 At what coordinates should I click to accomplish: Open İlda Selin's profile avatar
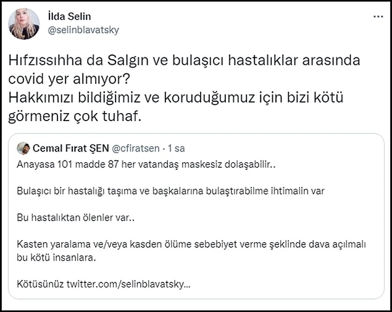click(x=23, y=23)
